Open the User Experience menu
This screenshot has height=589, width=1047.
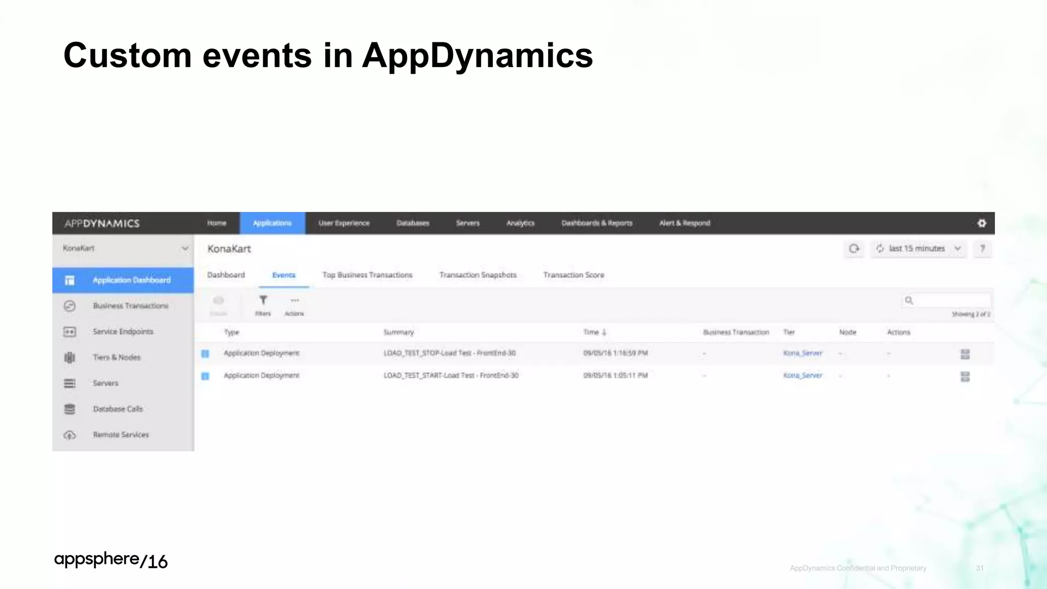tap(344, 223)
